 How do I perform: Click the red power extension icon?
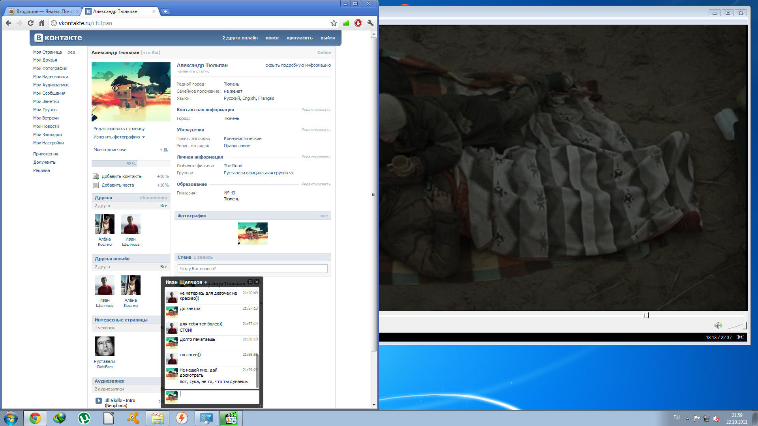358,23
